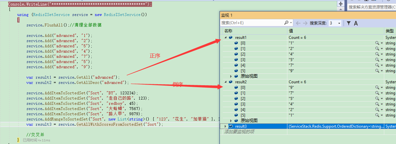Viewport: 396px width, 144px height.
Task: Click the AddItemToSortedSet "BY", 123234 line
Action: (83, 93)
